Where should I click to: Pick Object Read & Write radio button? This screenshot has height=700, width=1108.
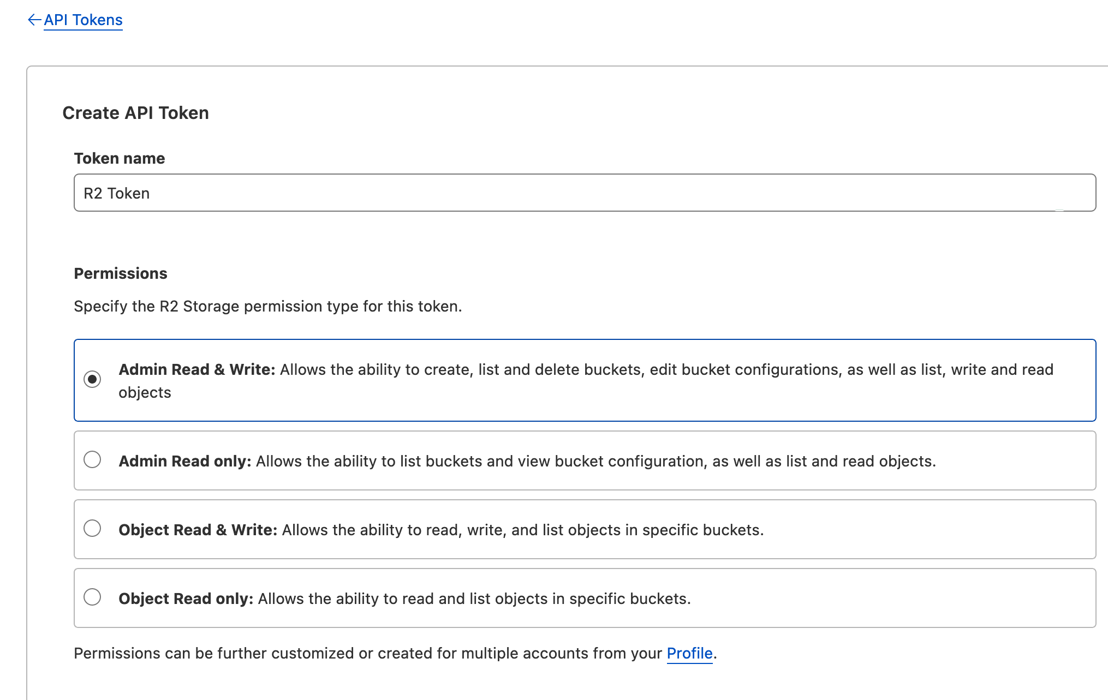tap(92, 529)
